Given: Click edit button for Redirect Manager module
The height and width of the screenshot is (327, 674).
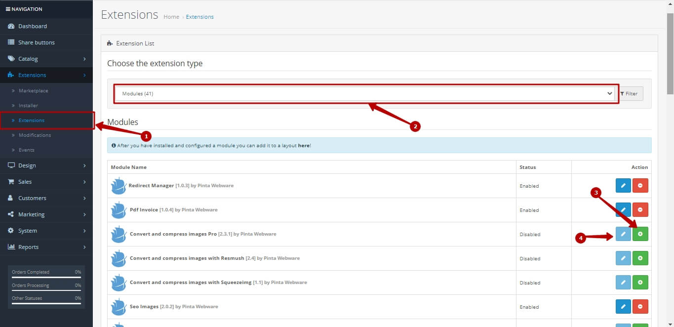Looking at the screenshot, I should click(623, 186).
